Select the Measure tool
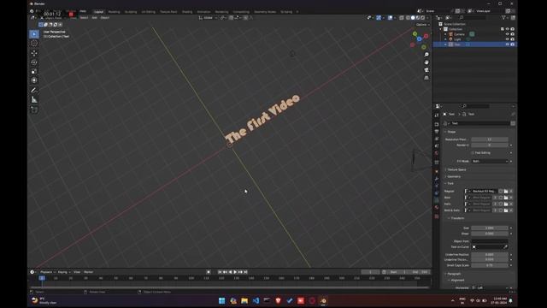Screen dimensions: 547x308 [x=34, y=100]
